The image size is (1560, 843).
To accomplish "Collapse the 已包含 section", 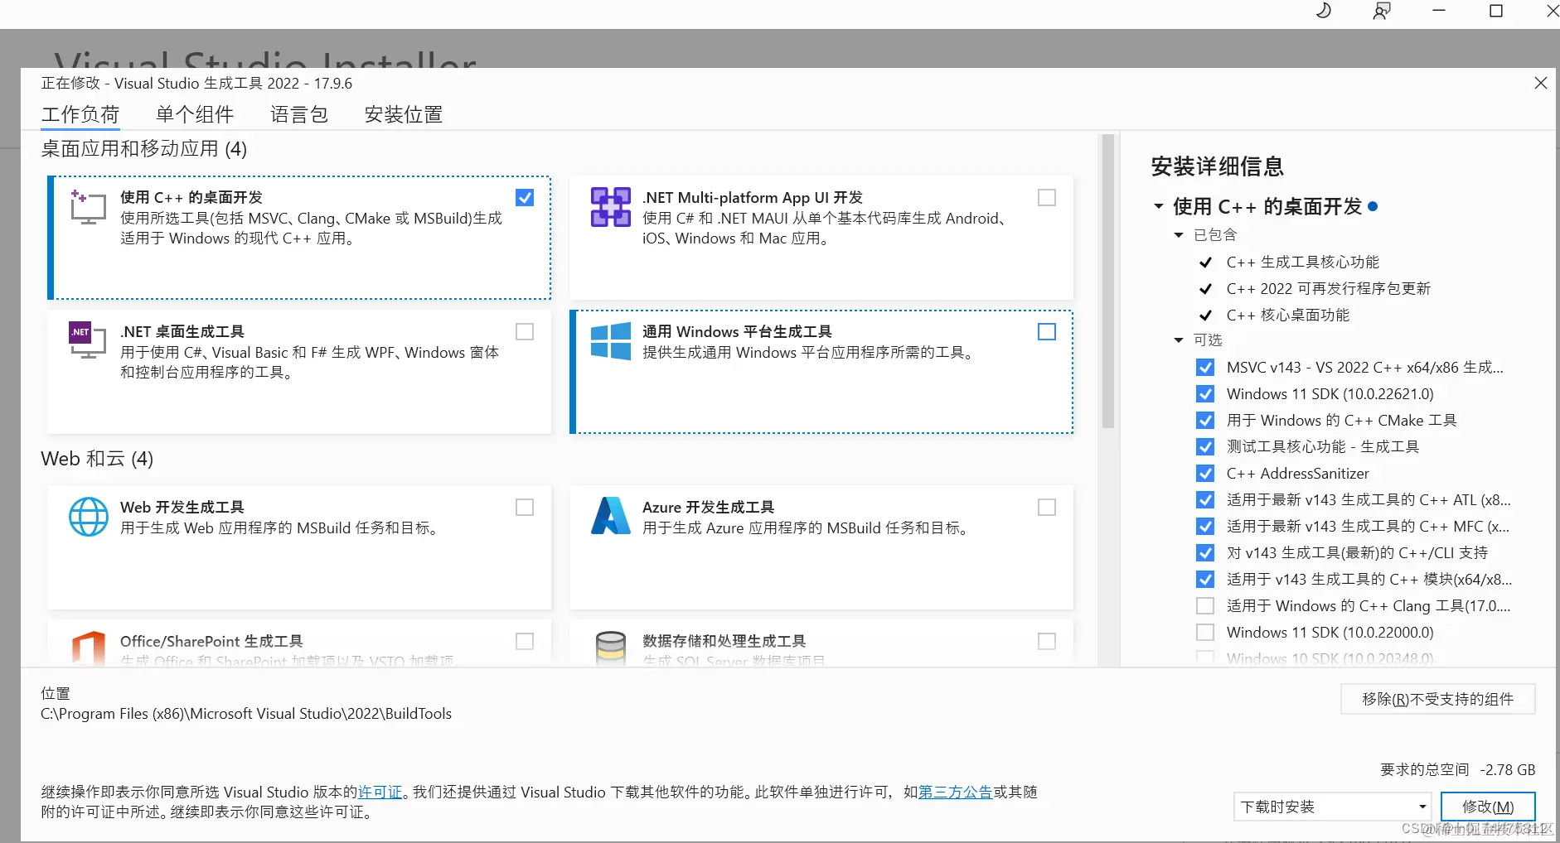I will tap(1179, 235).
